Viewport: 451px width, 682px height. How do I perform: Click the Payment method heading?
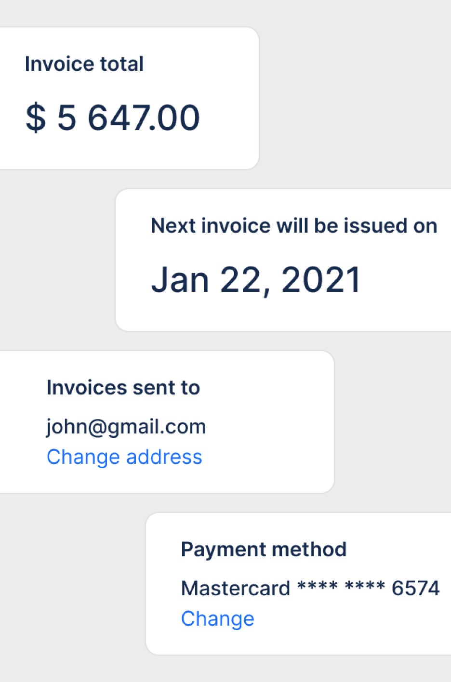tap(264, 550)
